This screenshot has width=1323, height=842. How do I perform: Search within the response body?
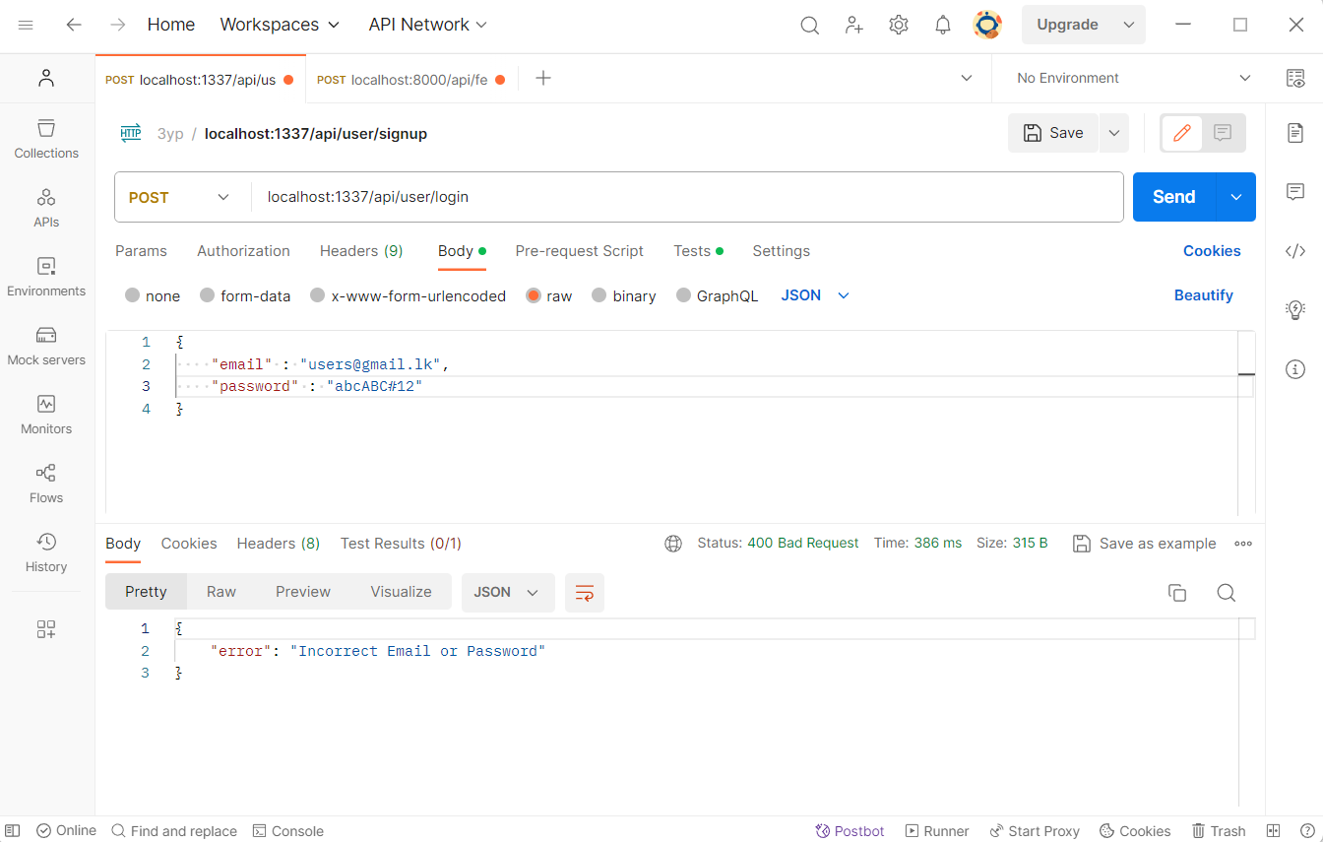point(1226,592)
